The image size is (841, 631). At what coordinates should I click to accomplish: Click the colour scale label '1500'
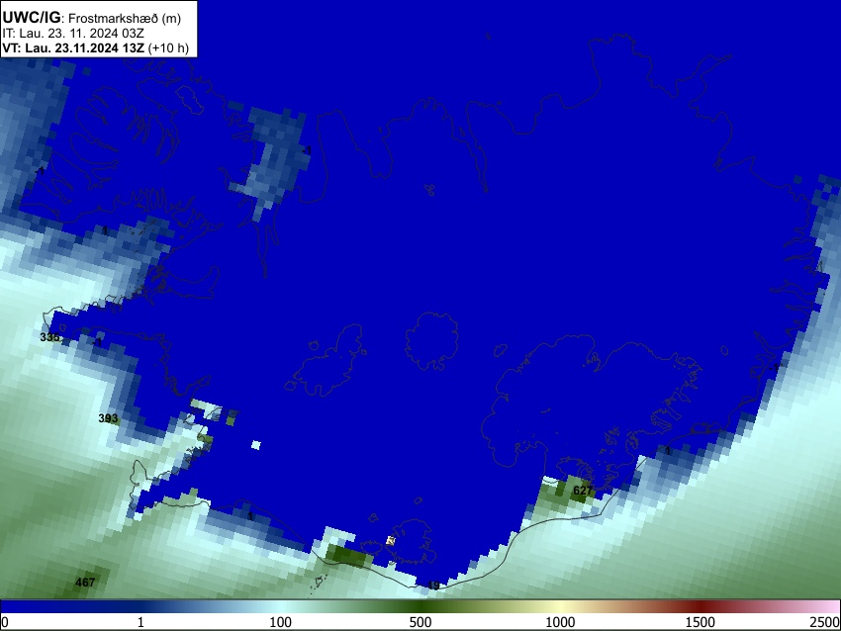pyautogui.click(x=701, y=622)
